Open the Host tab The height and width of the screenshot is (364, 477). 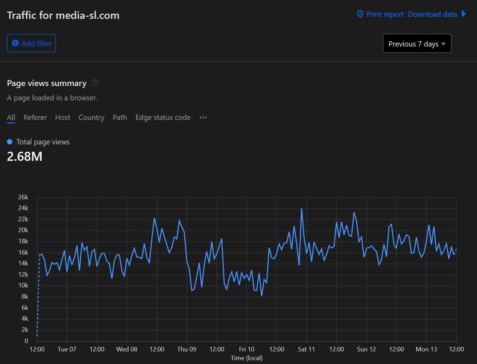pyautogui.click(x=63, y=117)
